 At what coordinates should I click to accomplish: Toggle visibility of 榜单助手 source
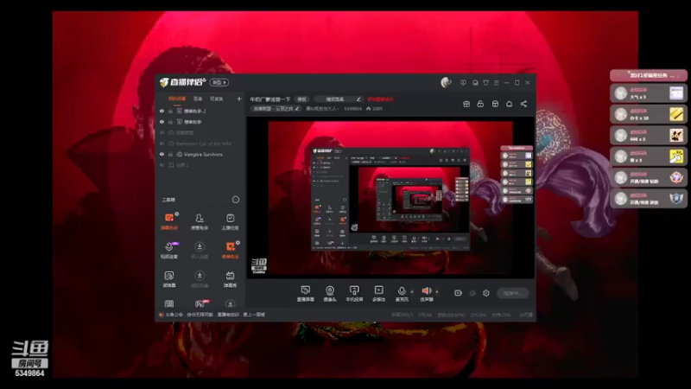point(162,122)
